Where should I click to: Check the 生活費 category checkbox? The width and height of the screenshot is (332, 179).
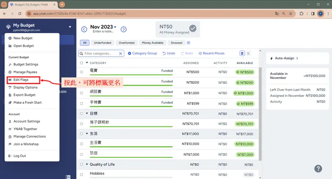[82, 144]
